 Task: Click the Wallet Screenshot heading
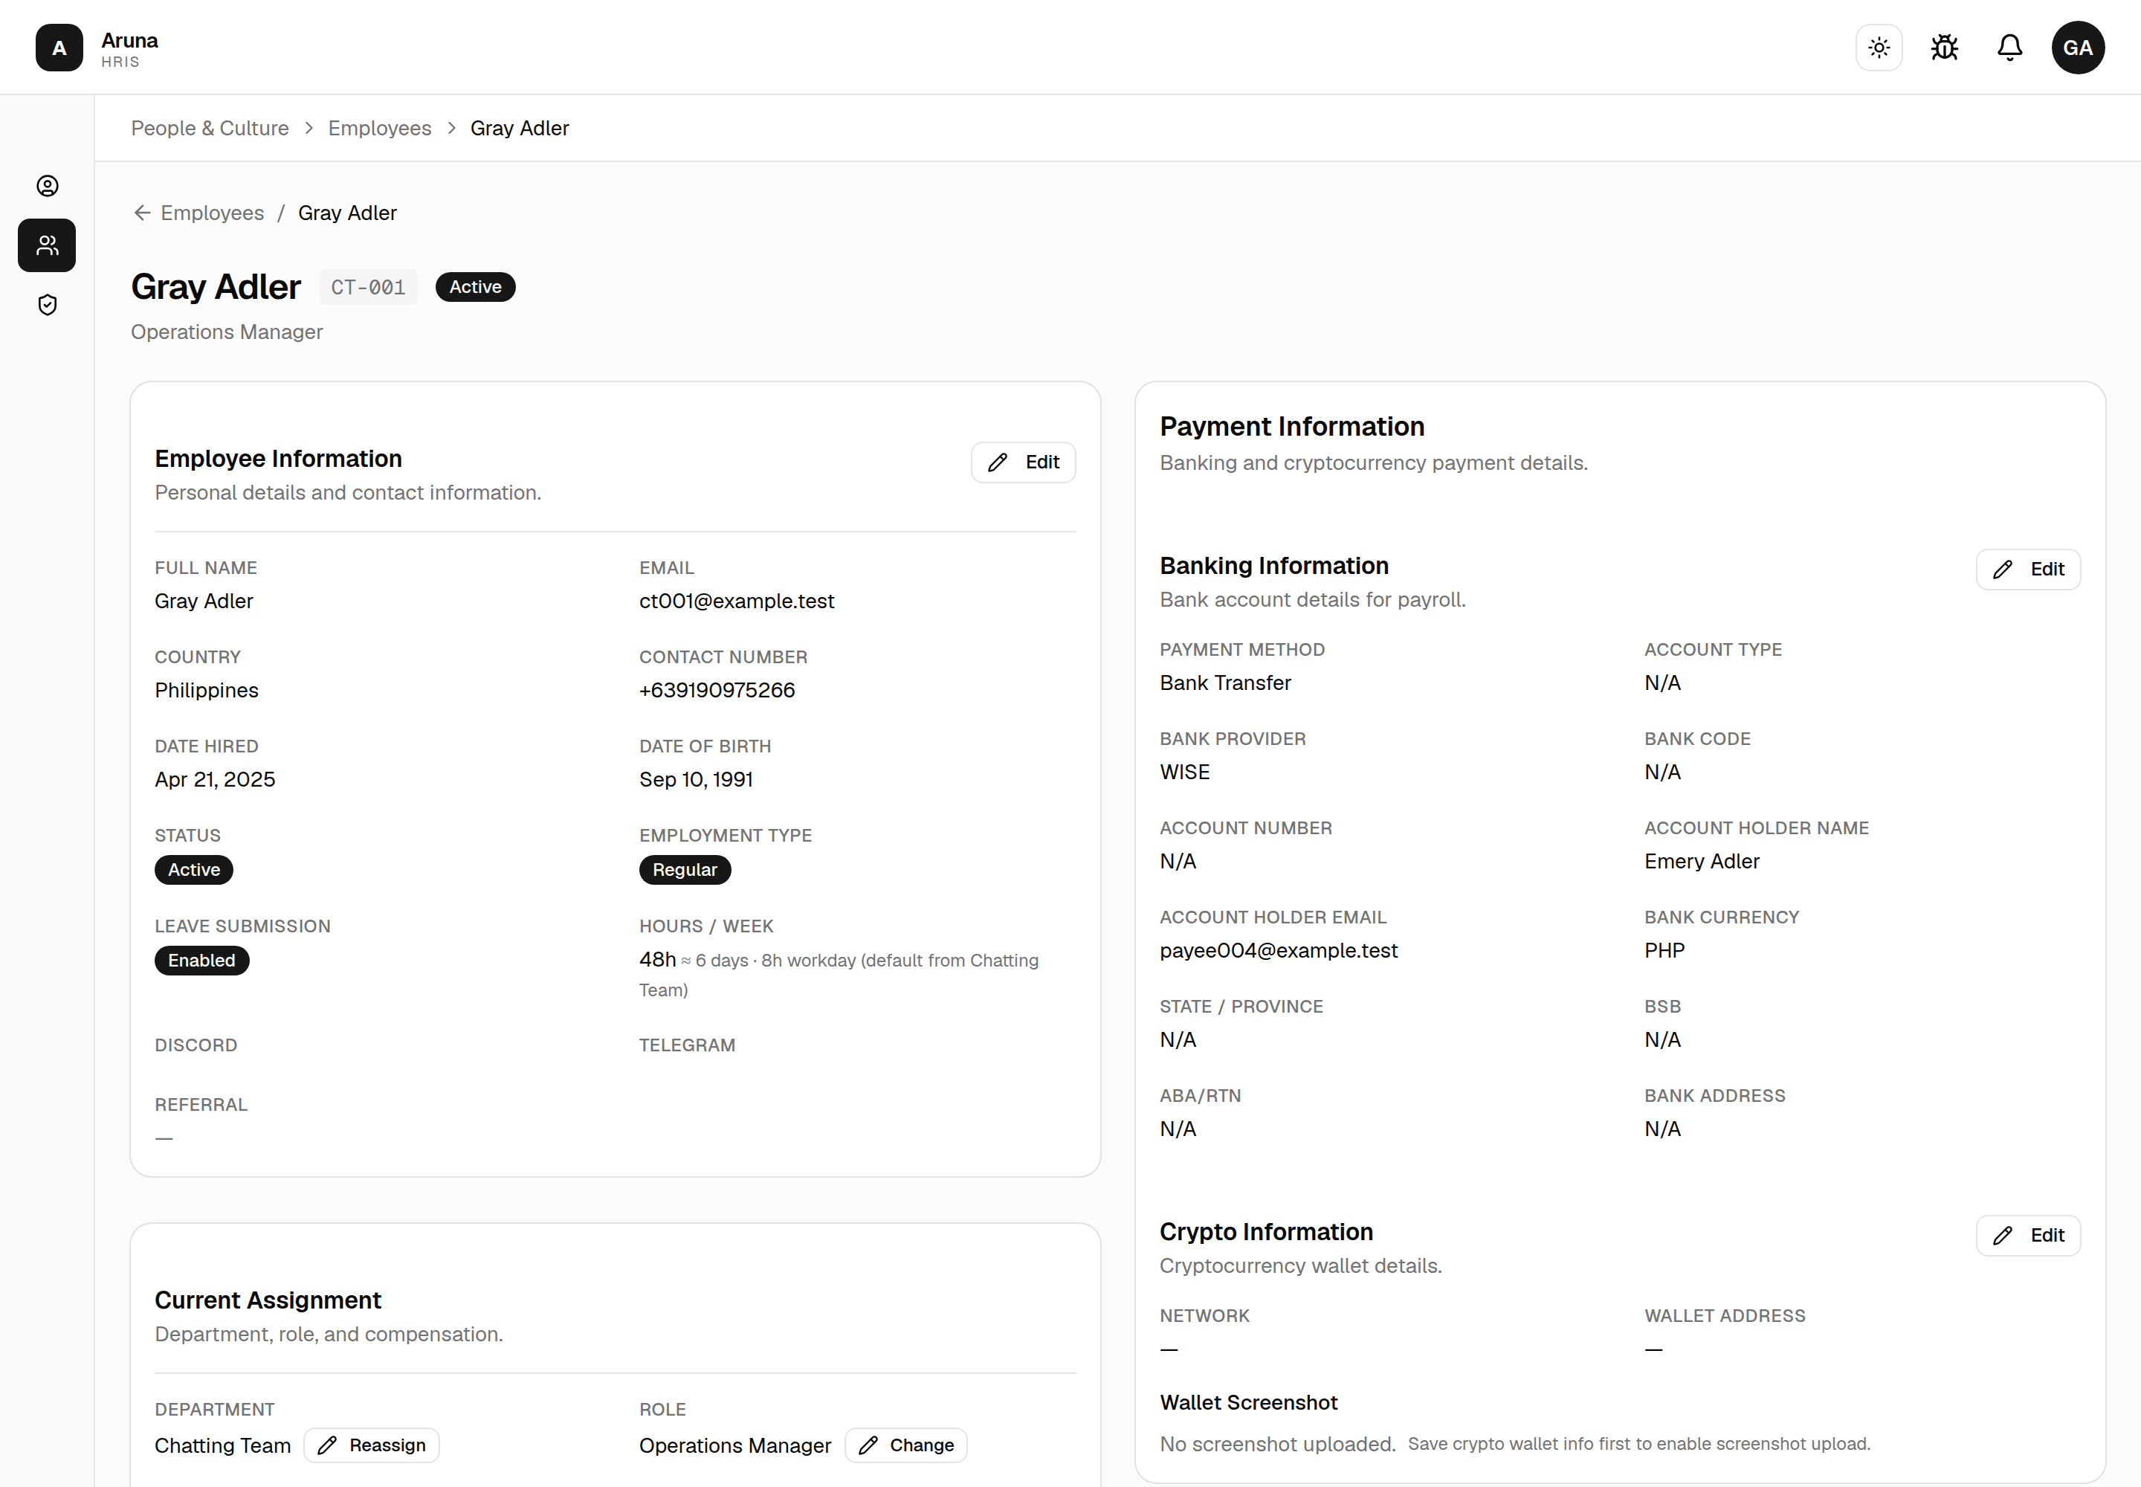tap(1248, 1403)
